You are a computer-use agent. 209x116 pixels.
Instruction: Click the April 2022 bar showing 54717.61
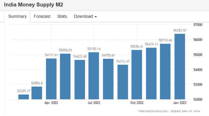tap(51, 79)
